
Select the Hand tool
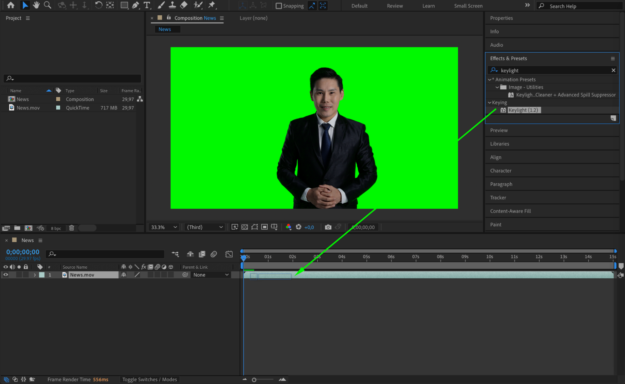pos(36,5)
